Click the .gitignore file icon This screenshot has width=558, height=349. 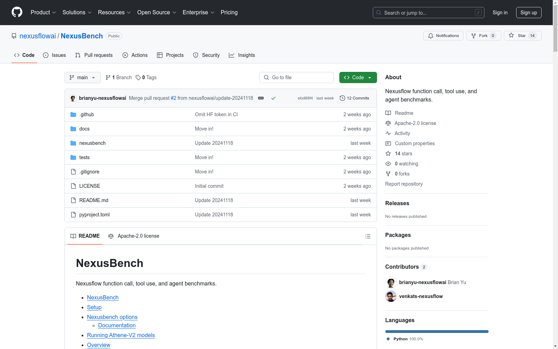tap(73, 172)
